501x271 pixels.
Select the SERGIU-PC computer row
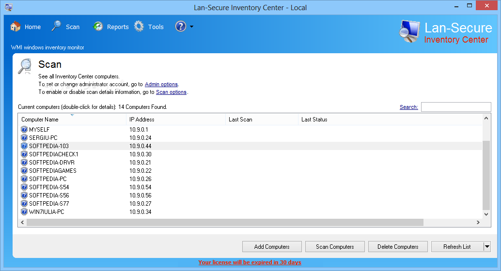tap(250, 137)
